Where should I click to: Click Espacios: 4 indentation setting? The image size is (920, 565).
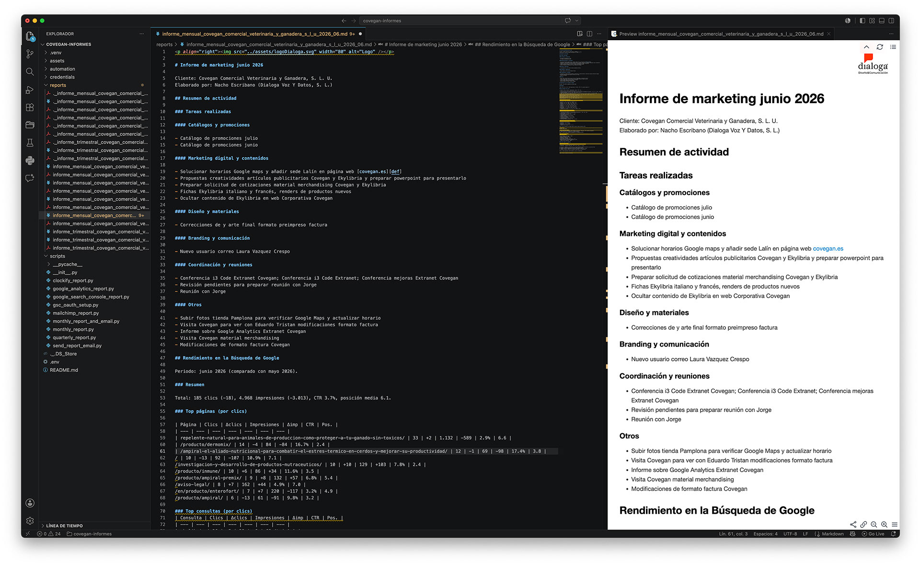(x=765, y=533)
